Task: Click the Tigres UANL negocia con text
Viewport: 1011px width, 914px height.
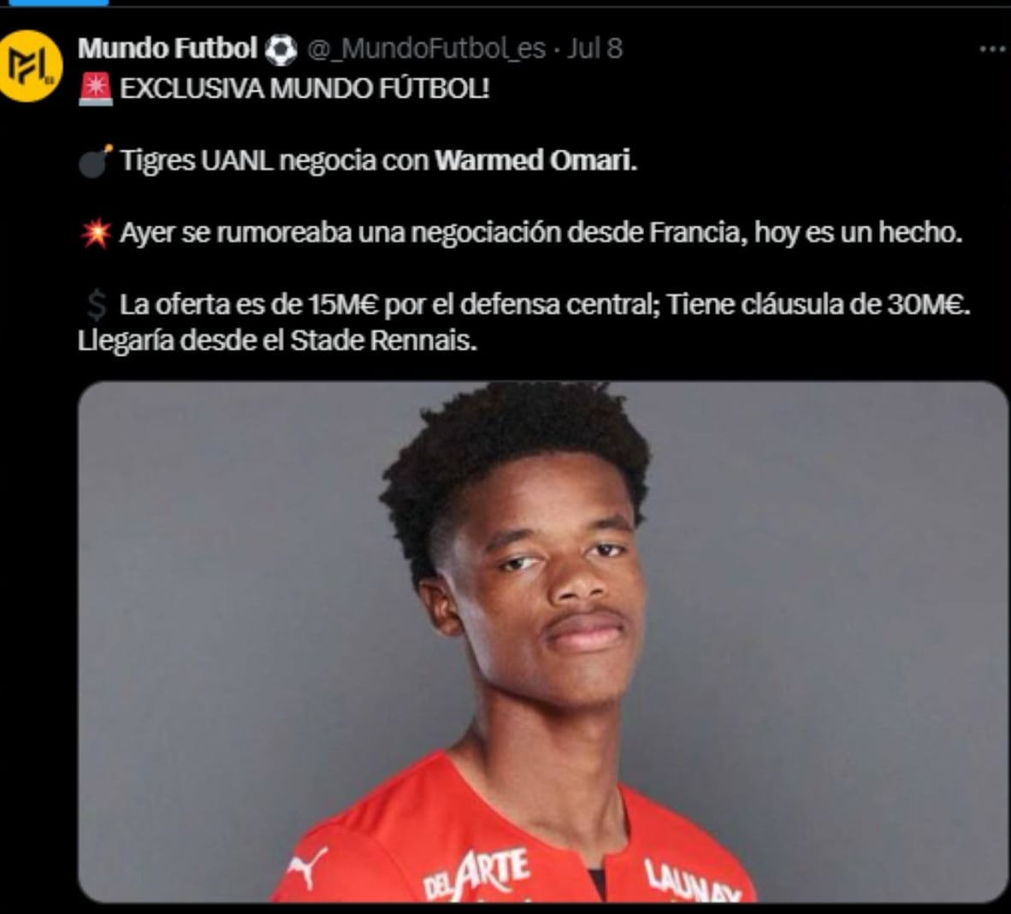Action: click(275, 161)
